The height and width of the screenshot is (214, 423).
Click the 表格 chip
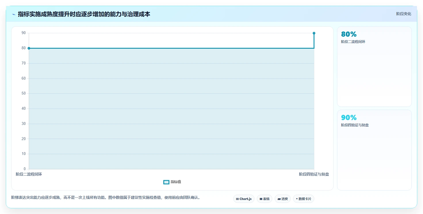pyautogui.click(x=265, y=199)
